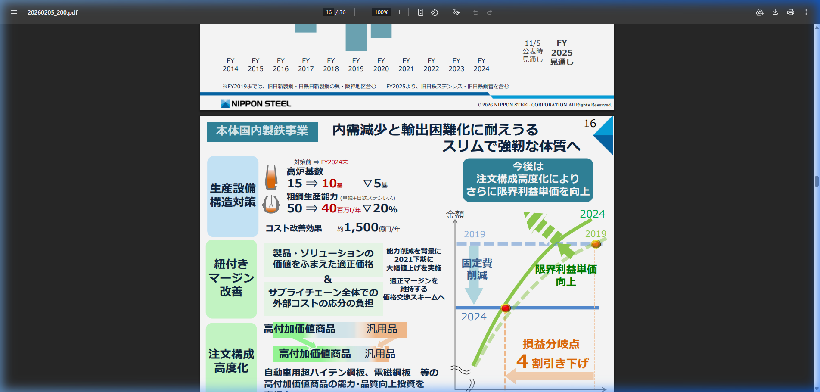
Task: Redo the undone annotation
Action: 490,12
